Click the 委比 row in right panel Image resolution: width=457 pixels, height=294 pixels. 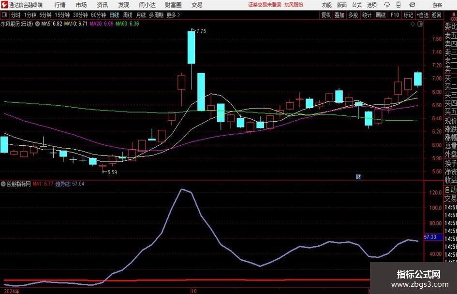(451, 27)
